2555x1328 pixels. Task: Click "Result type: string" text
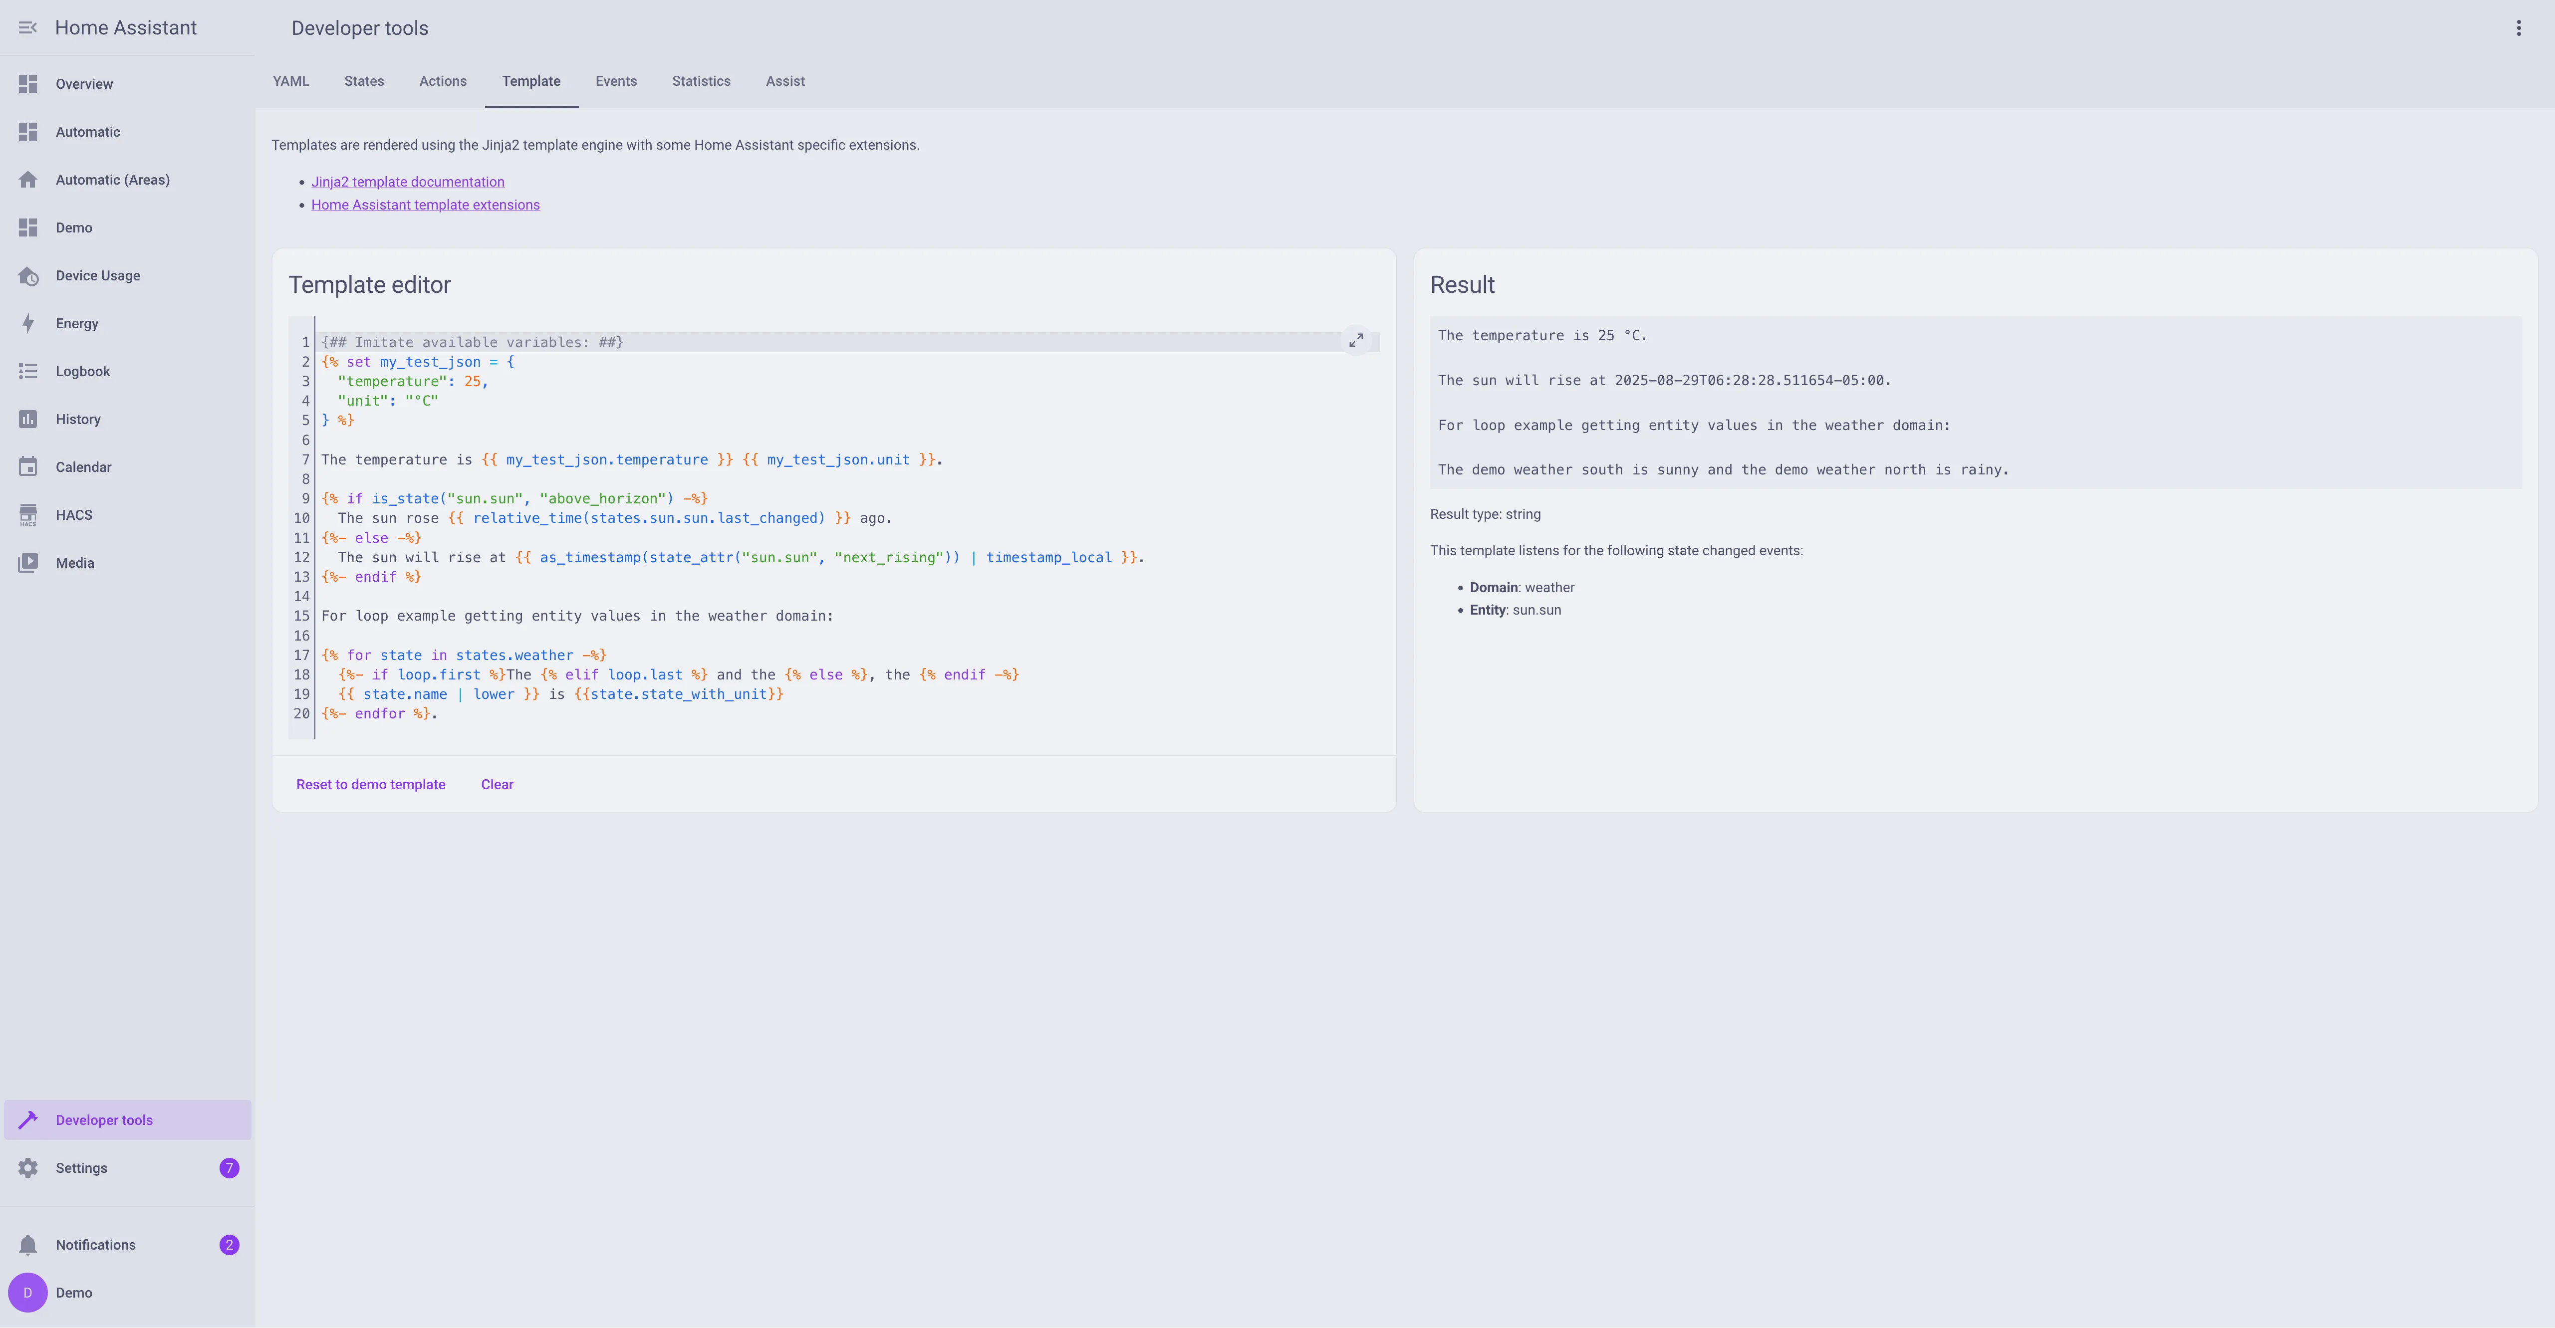click(1486, 515)
